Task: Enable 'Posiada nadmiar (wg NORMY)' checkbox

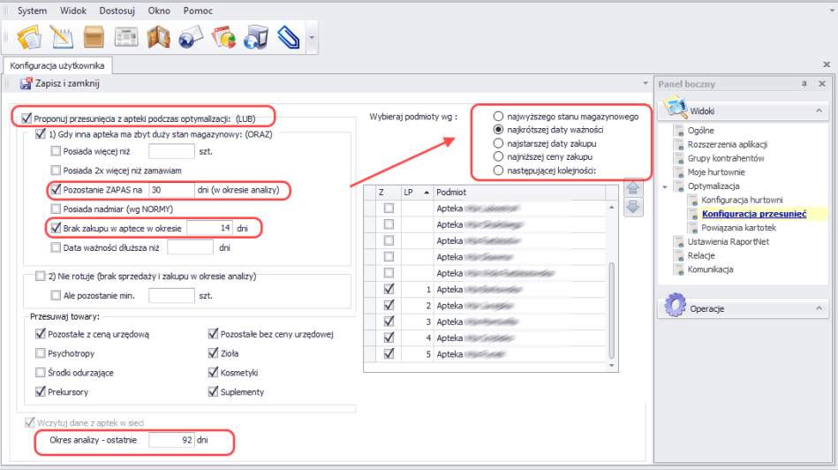Action: click(57, 208)
